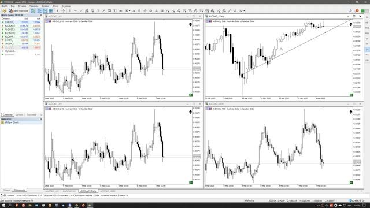Viewport: 370px width, 208px height.
Task: Click the four-pane tile windows toolbar icon
Action: (x=51, y=11)
